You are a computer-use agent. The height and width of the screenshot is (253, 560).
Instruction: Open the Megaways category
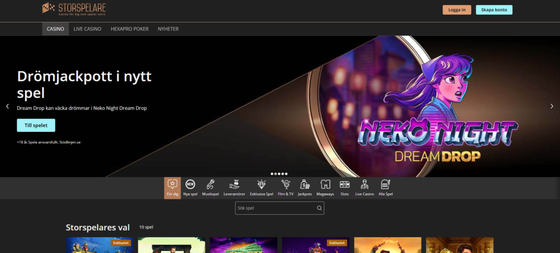click(x=325, y=188)
